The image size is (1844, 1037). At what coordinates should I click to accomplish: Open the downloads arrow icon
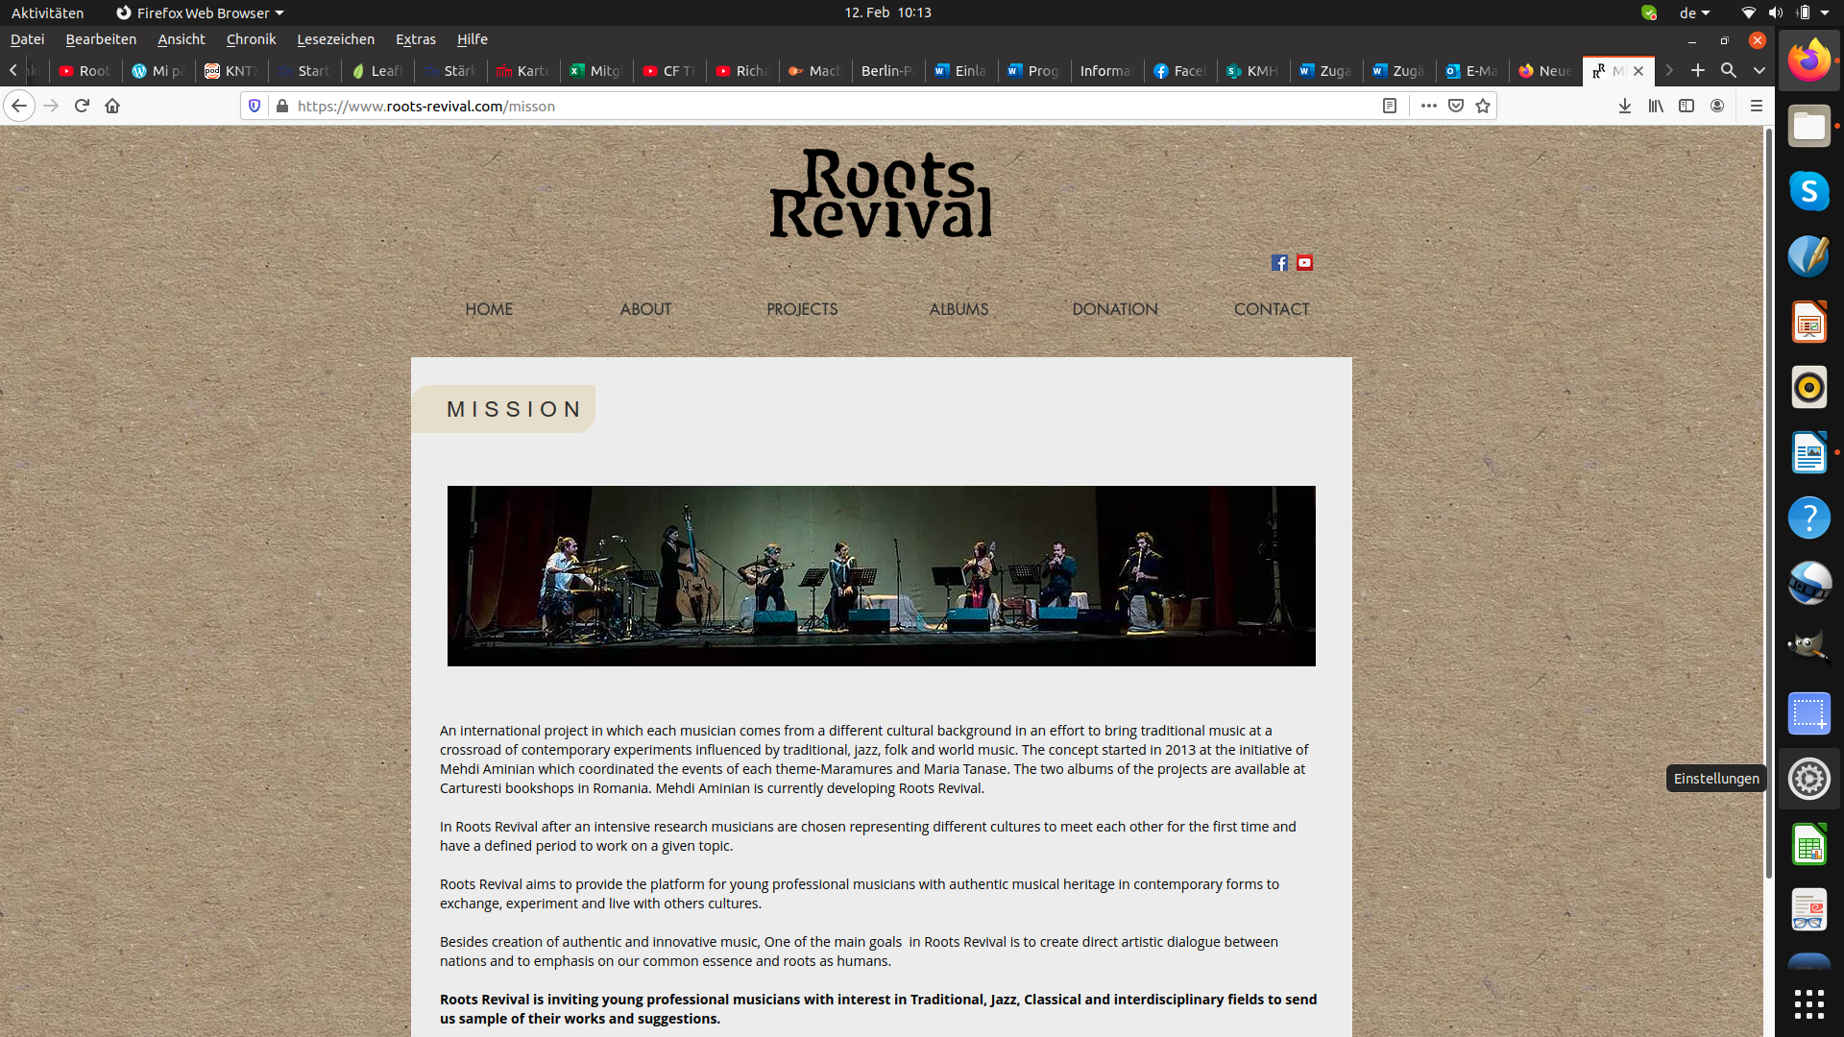point(1624,106)
